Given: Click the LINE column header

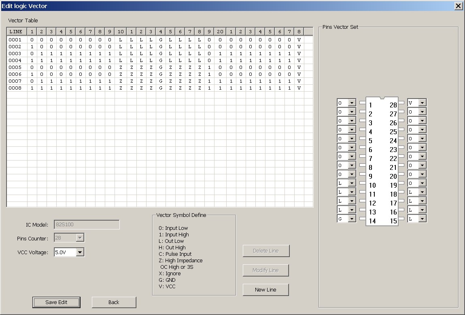Looking at the screenshot, I should [x=16, y=32].
